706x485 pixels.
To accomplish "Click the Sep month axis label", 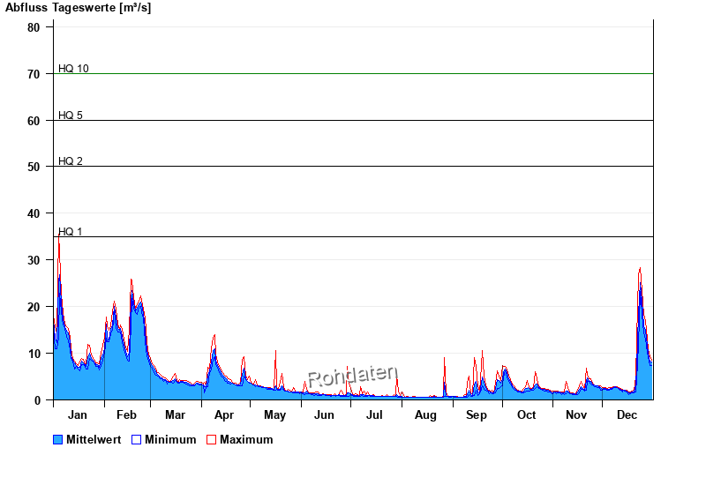I will click(476, 415).
